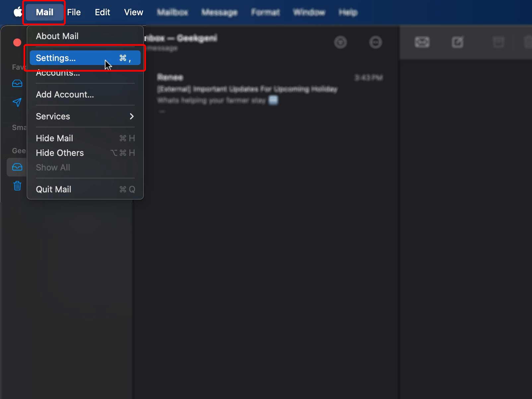Expand the Services submenu
The width and height of the screenshot is (532, 399).
pyautogui.click(x=85, y=116)
